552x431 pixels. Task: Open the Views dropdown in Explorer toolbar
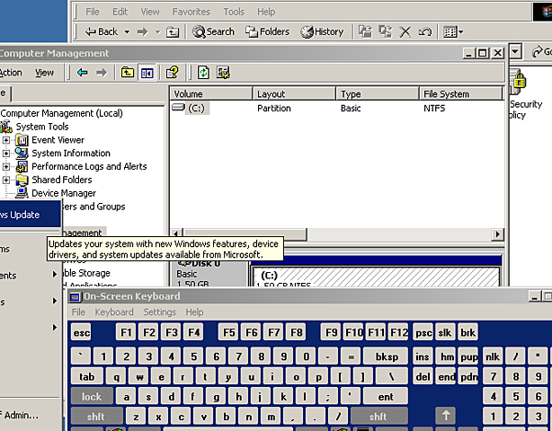coord(453,32)
